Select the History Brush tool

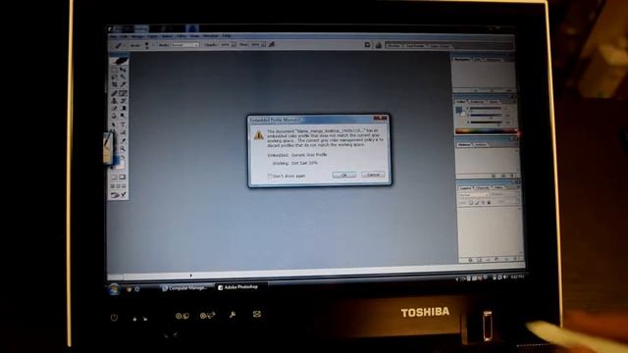click(x=123, y=101)
